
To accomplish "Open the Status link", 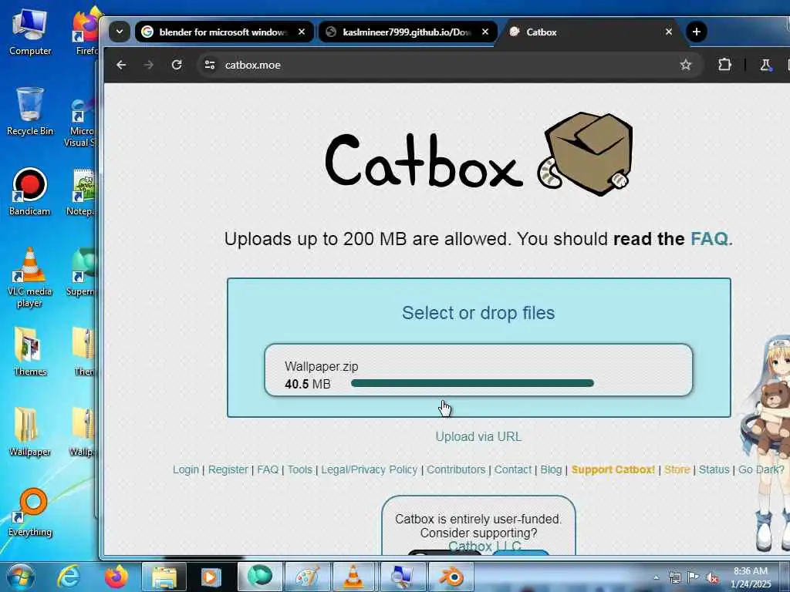I will pos(714,469).
